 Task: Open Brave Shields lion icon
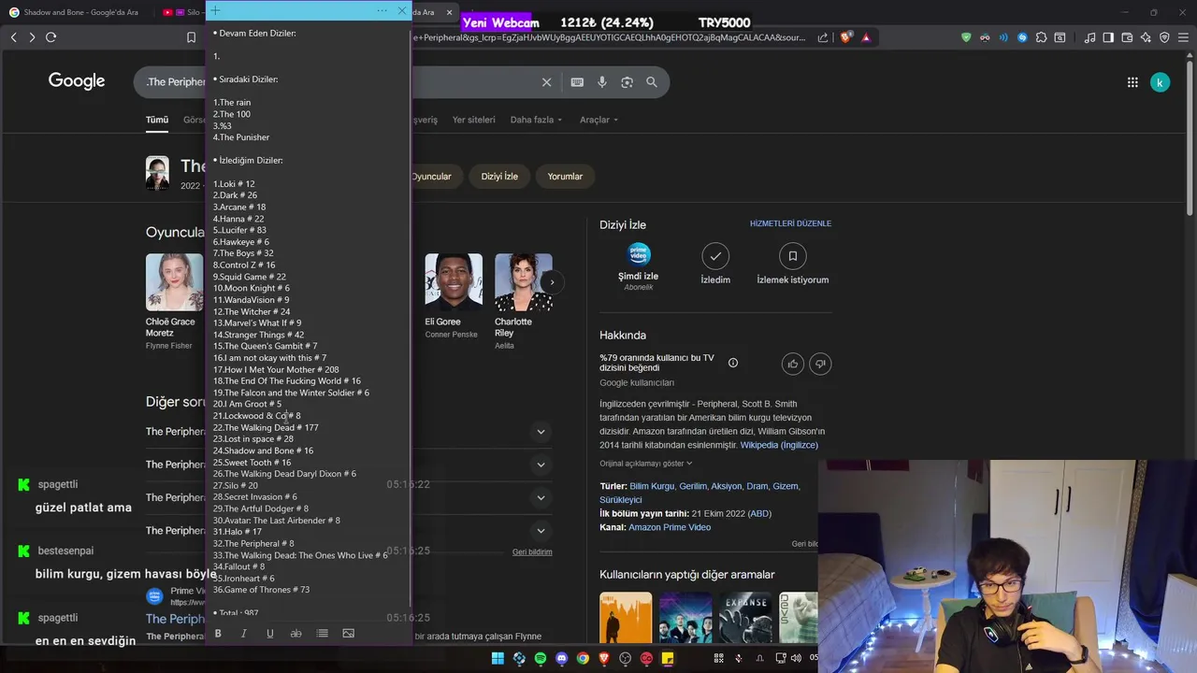tap(846, 37)
